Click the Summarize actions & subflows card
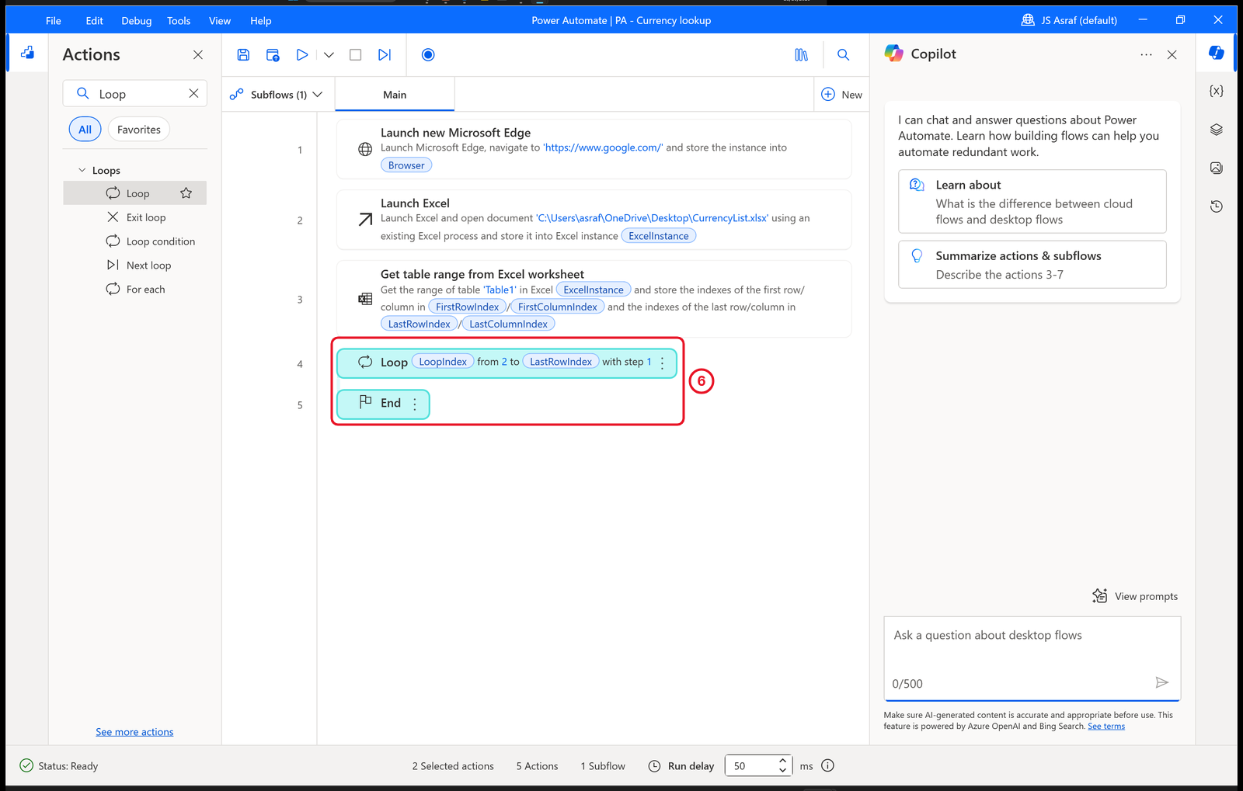This screenshot has height=791, width=1243. [1032, 265]
